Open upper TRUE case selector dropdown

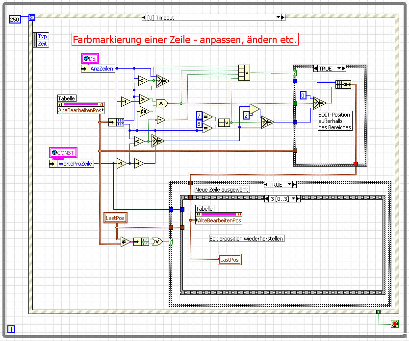tap(339, 69)
